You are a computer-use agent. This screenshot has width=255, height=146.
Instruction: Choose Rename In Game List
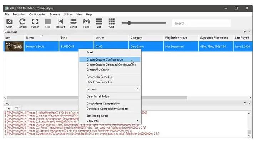pyautogui.click(x=110, y=77)
